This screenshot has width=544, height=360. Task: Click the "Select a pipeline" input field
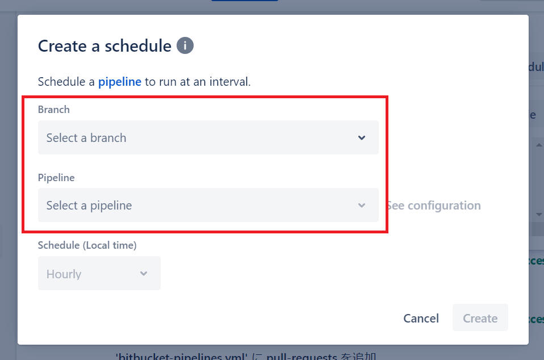(170, 206)
